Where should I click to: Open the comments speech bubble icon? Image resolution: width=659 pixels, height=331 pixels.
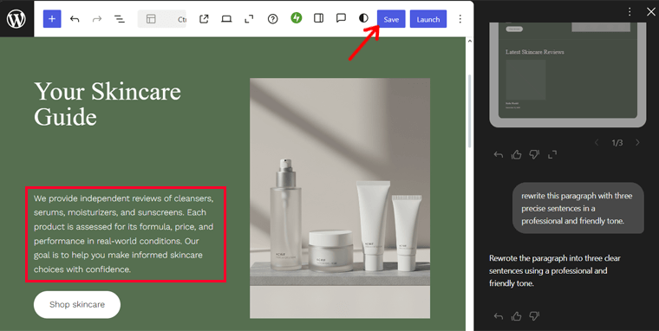pyautogui.click(x=341, y=18)
